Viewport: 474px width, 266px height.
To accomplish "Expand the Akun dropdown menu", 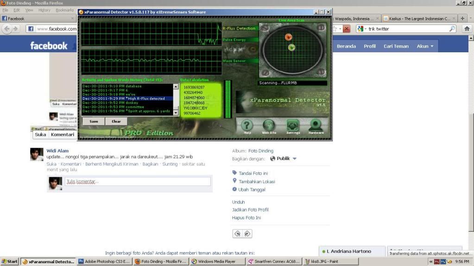I will point(425,46).
